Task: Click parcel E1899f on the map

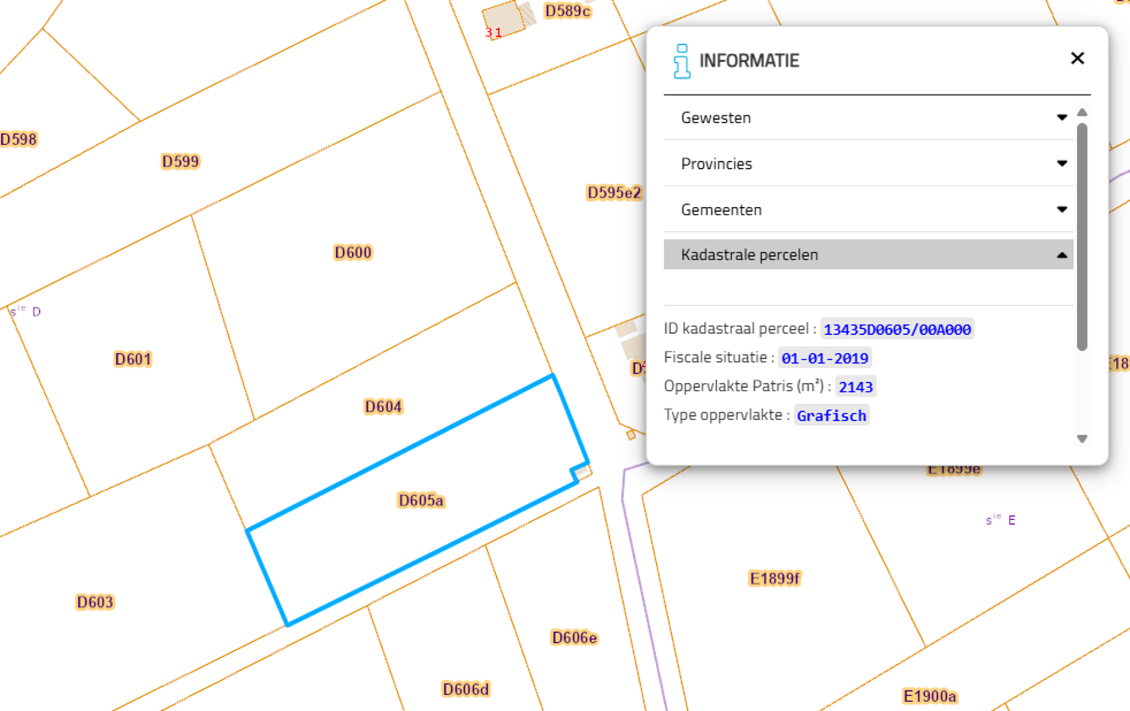Action: [x=774, y=578]
